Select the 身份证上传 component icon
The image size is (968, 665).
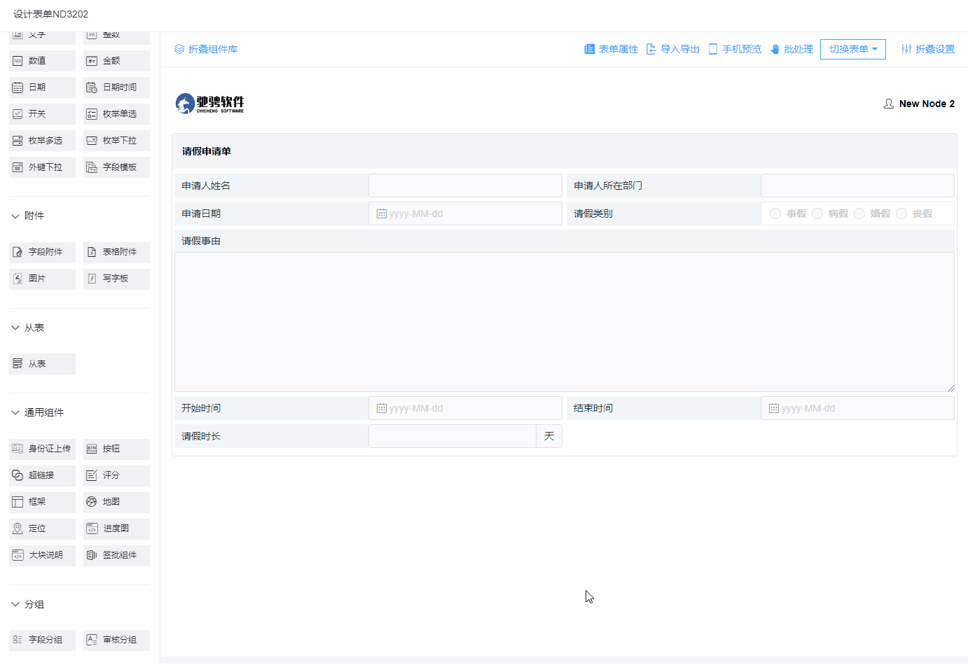point(18,449)
